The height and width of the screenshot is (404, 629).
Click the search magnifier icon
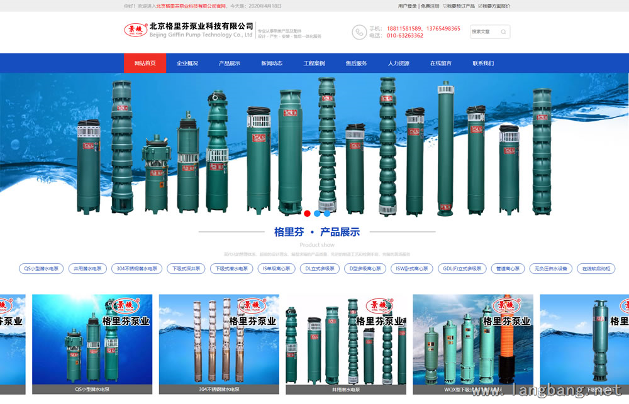(503, 31)
